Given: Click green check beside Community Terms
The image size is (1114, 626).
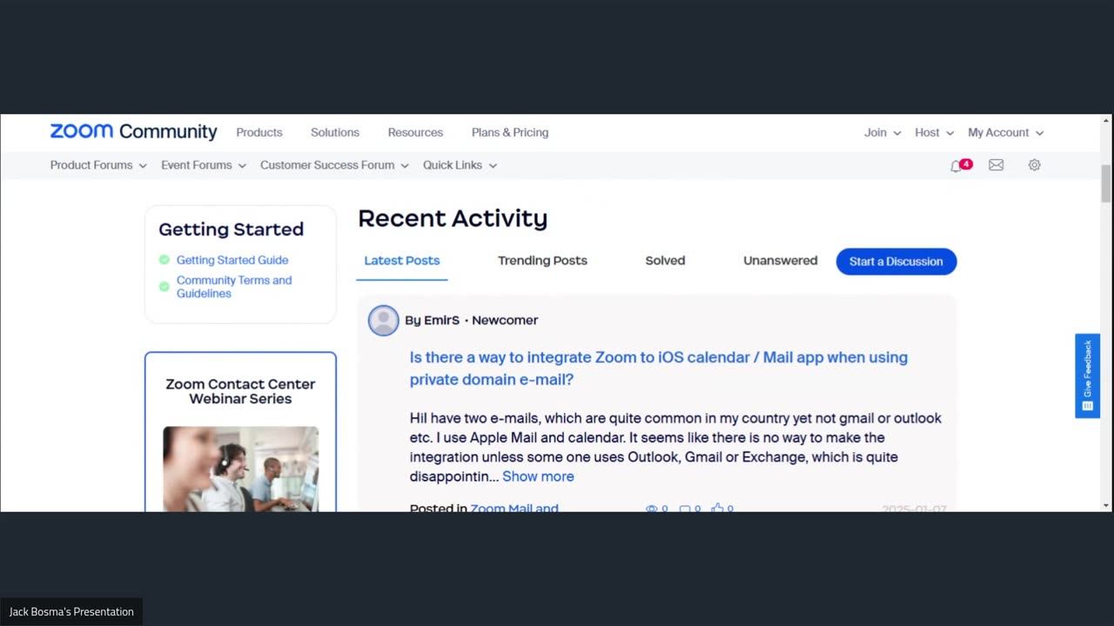Looking at the screenshot, I should (x=164, y=286).
